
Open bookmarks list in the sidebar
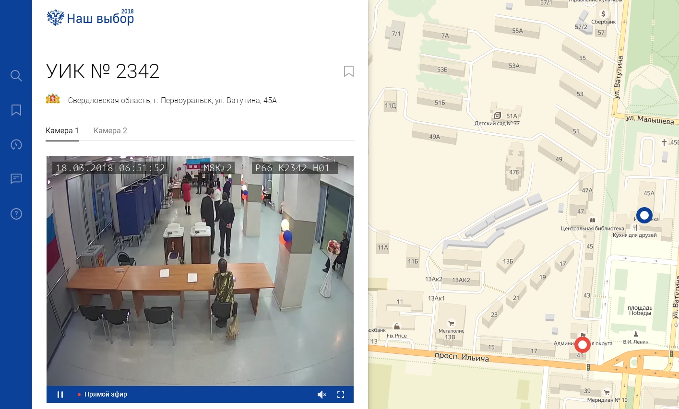click(16, 110)
